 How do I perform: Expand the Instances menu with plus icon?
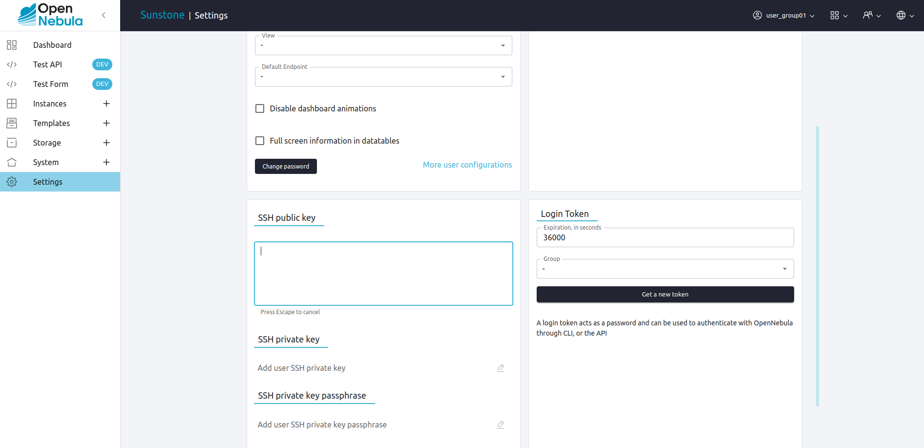point(106,104)
